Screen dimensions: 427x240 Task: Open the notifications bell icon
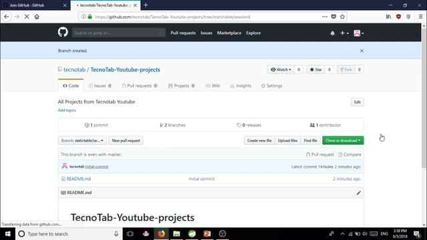[332, 33]
